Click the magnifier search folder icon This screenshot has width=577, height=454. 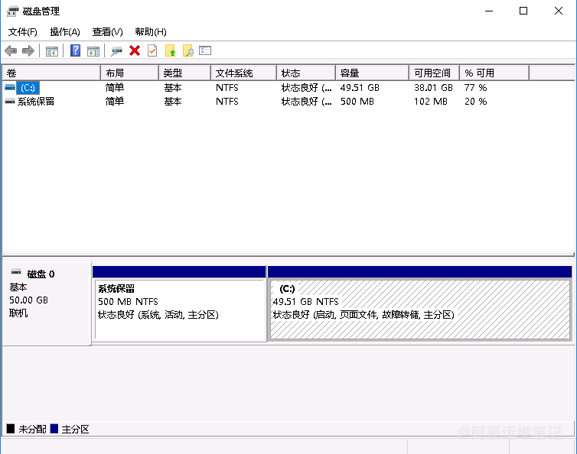pyautogui.click(x=187, y=51)
